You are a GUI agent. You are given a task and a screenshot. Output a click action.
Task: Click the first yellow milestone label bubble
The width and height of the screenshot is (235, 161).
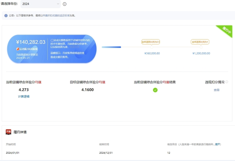pyautogui.click(x=151, y=42)
